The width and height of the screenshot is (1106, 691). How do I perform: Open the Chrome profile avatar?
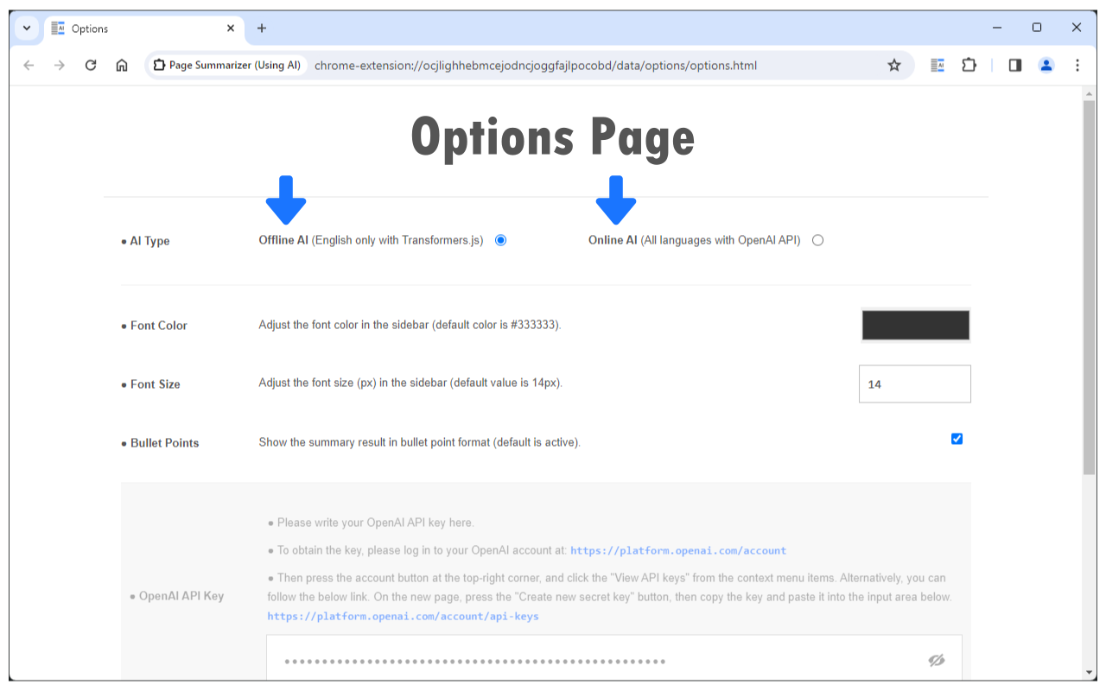click(1046, 65)
